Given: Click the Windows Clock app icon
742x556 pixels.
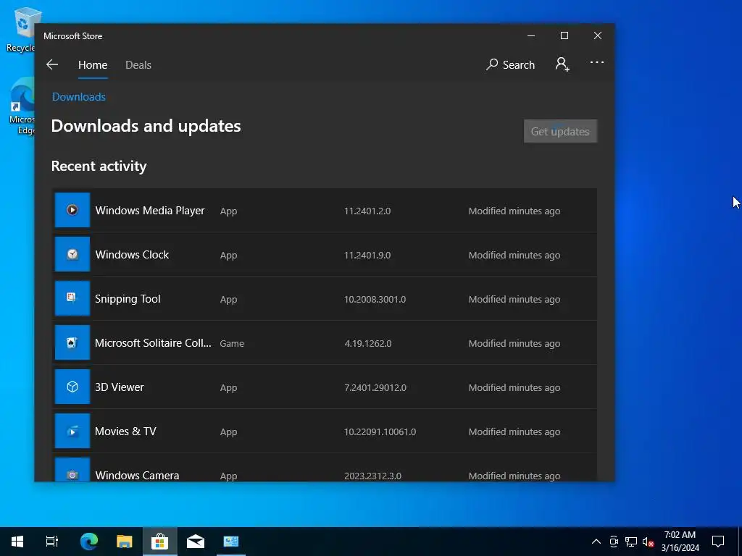Looking at the screenshot, I should [72, 254].
